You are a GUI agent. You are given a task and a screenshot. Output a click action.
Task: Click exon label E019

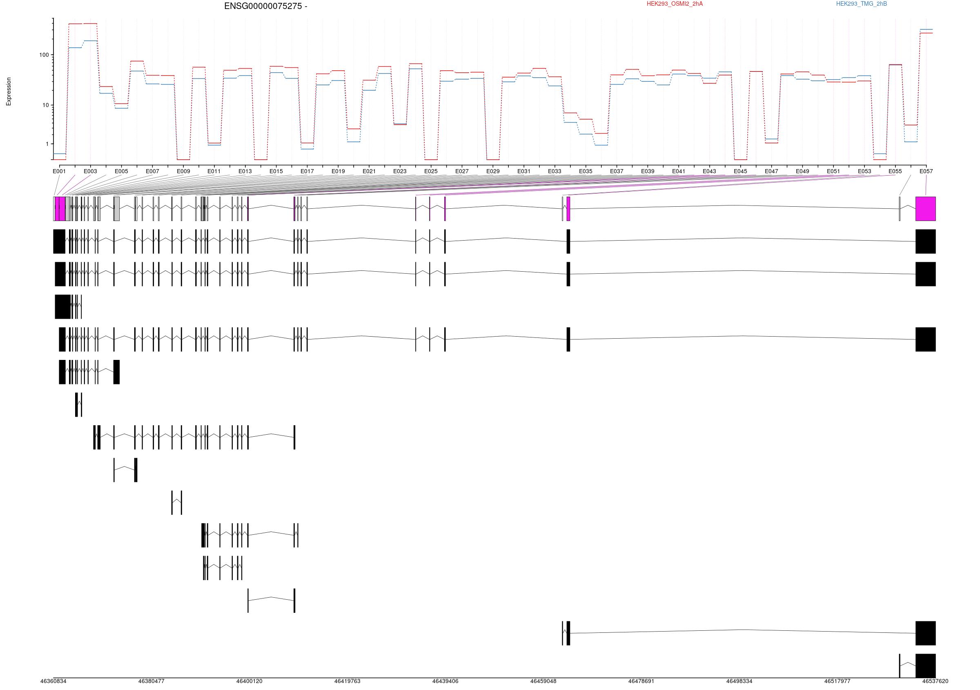338,171
